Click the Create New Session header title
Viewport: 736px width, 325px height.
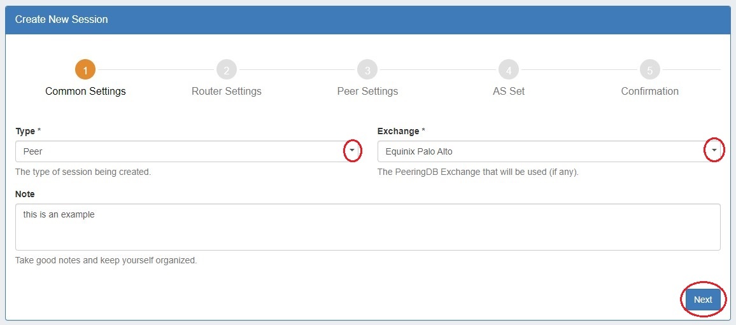click(62, 20)
